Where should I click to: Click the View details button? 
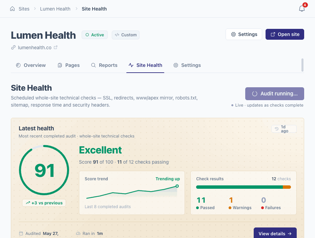click(275, 234)
